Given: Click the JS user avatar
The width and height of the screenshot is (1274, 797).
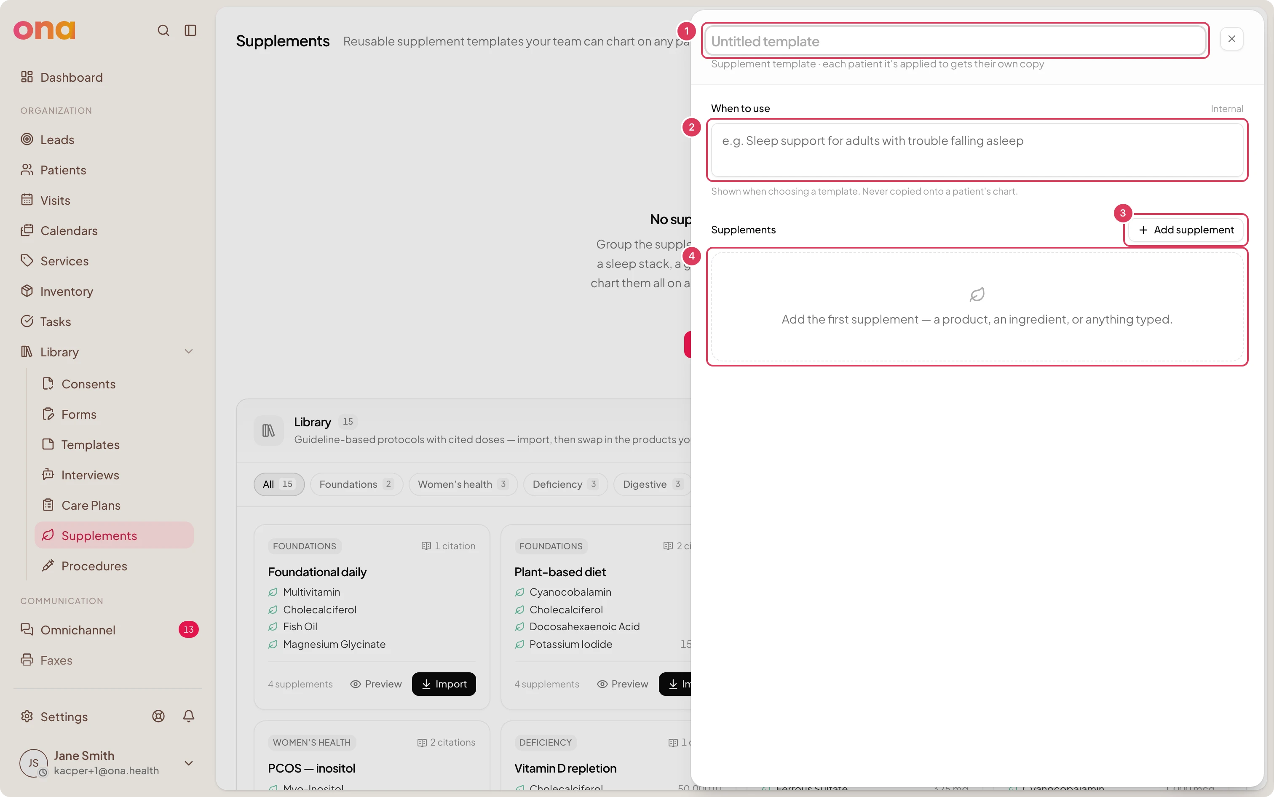Looking at the screenshot, I should (x=33, y=763).
